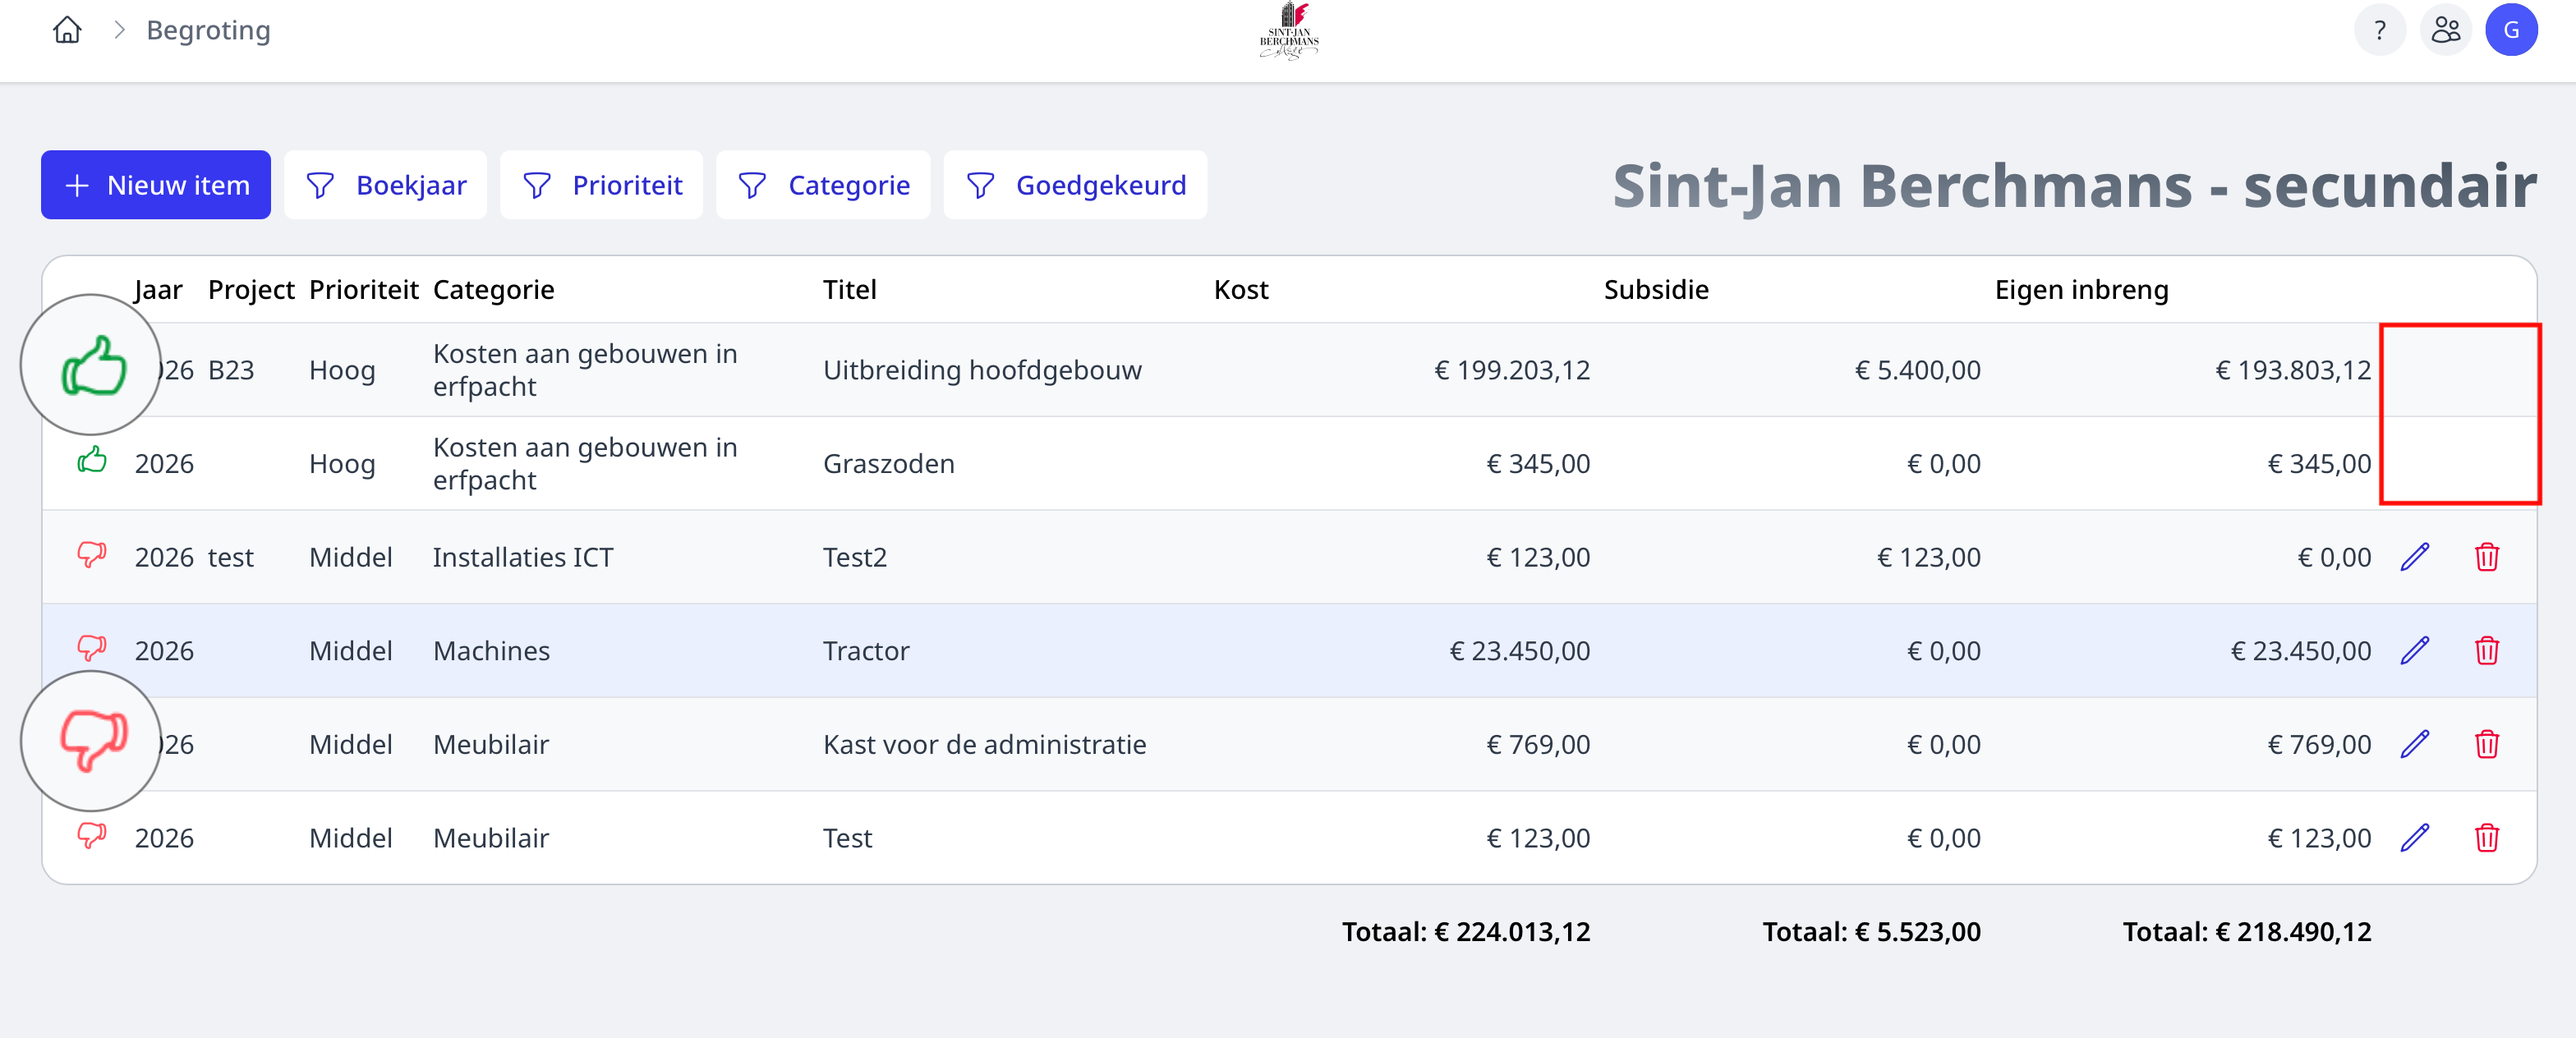Open the help question mark icon
Viewport: 2576px width, 1038px height.
pos(2379,30)
